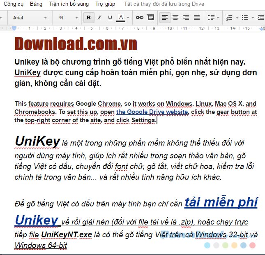Apply numbered list icon
The image size is (265, 255).
coord(229,17)
